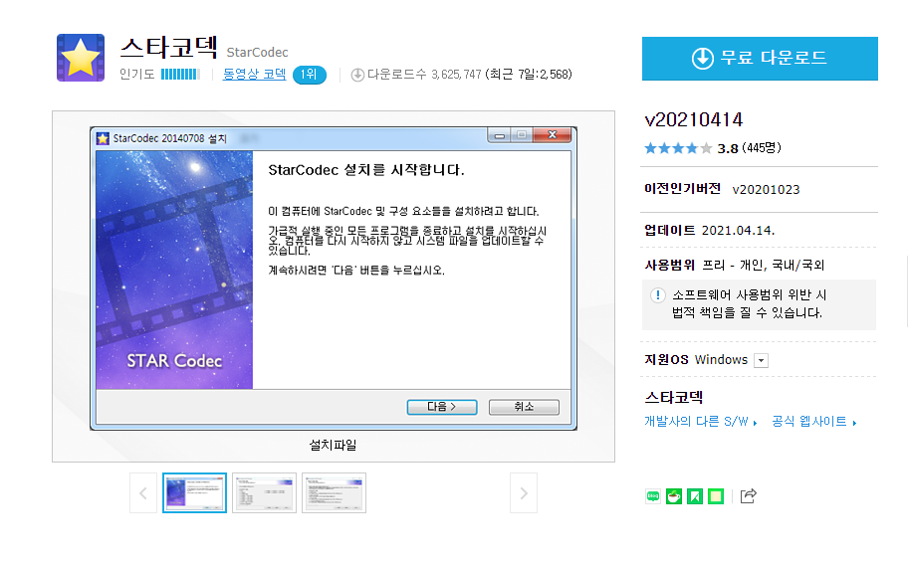
Task: Expand the 지원OS Windows dropdown arrow
Action: click(761, 360)
